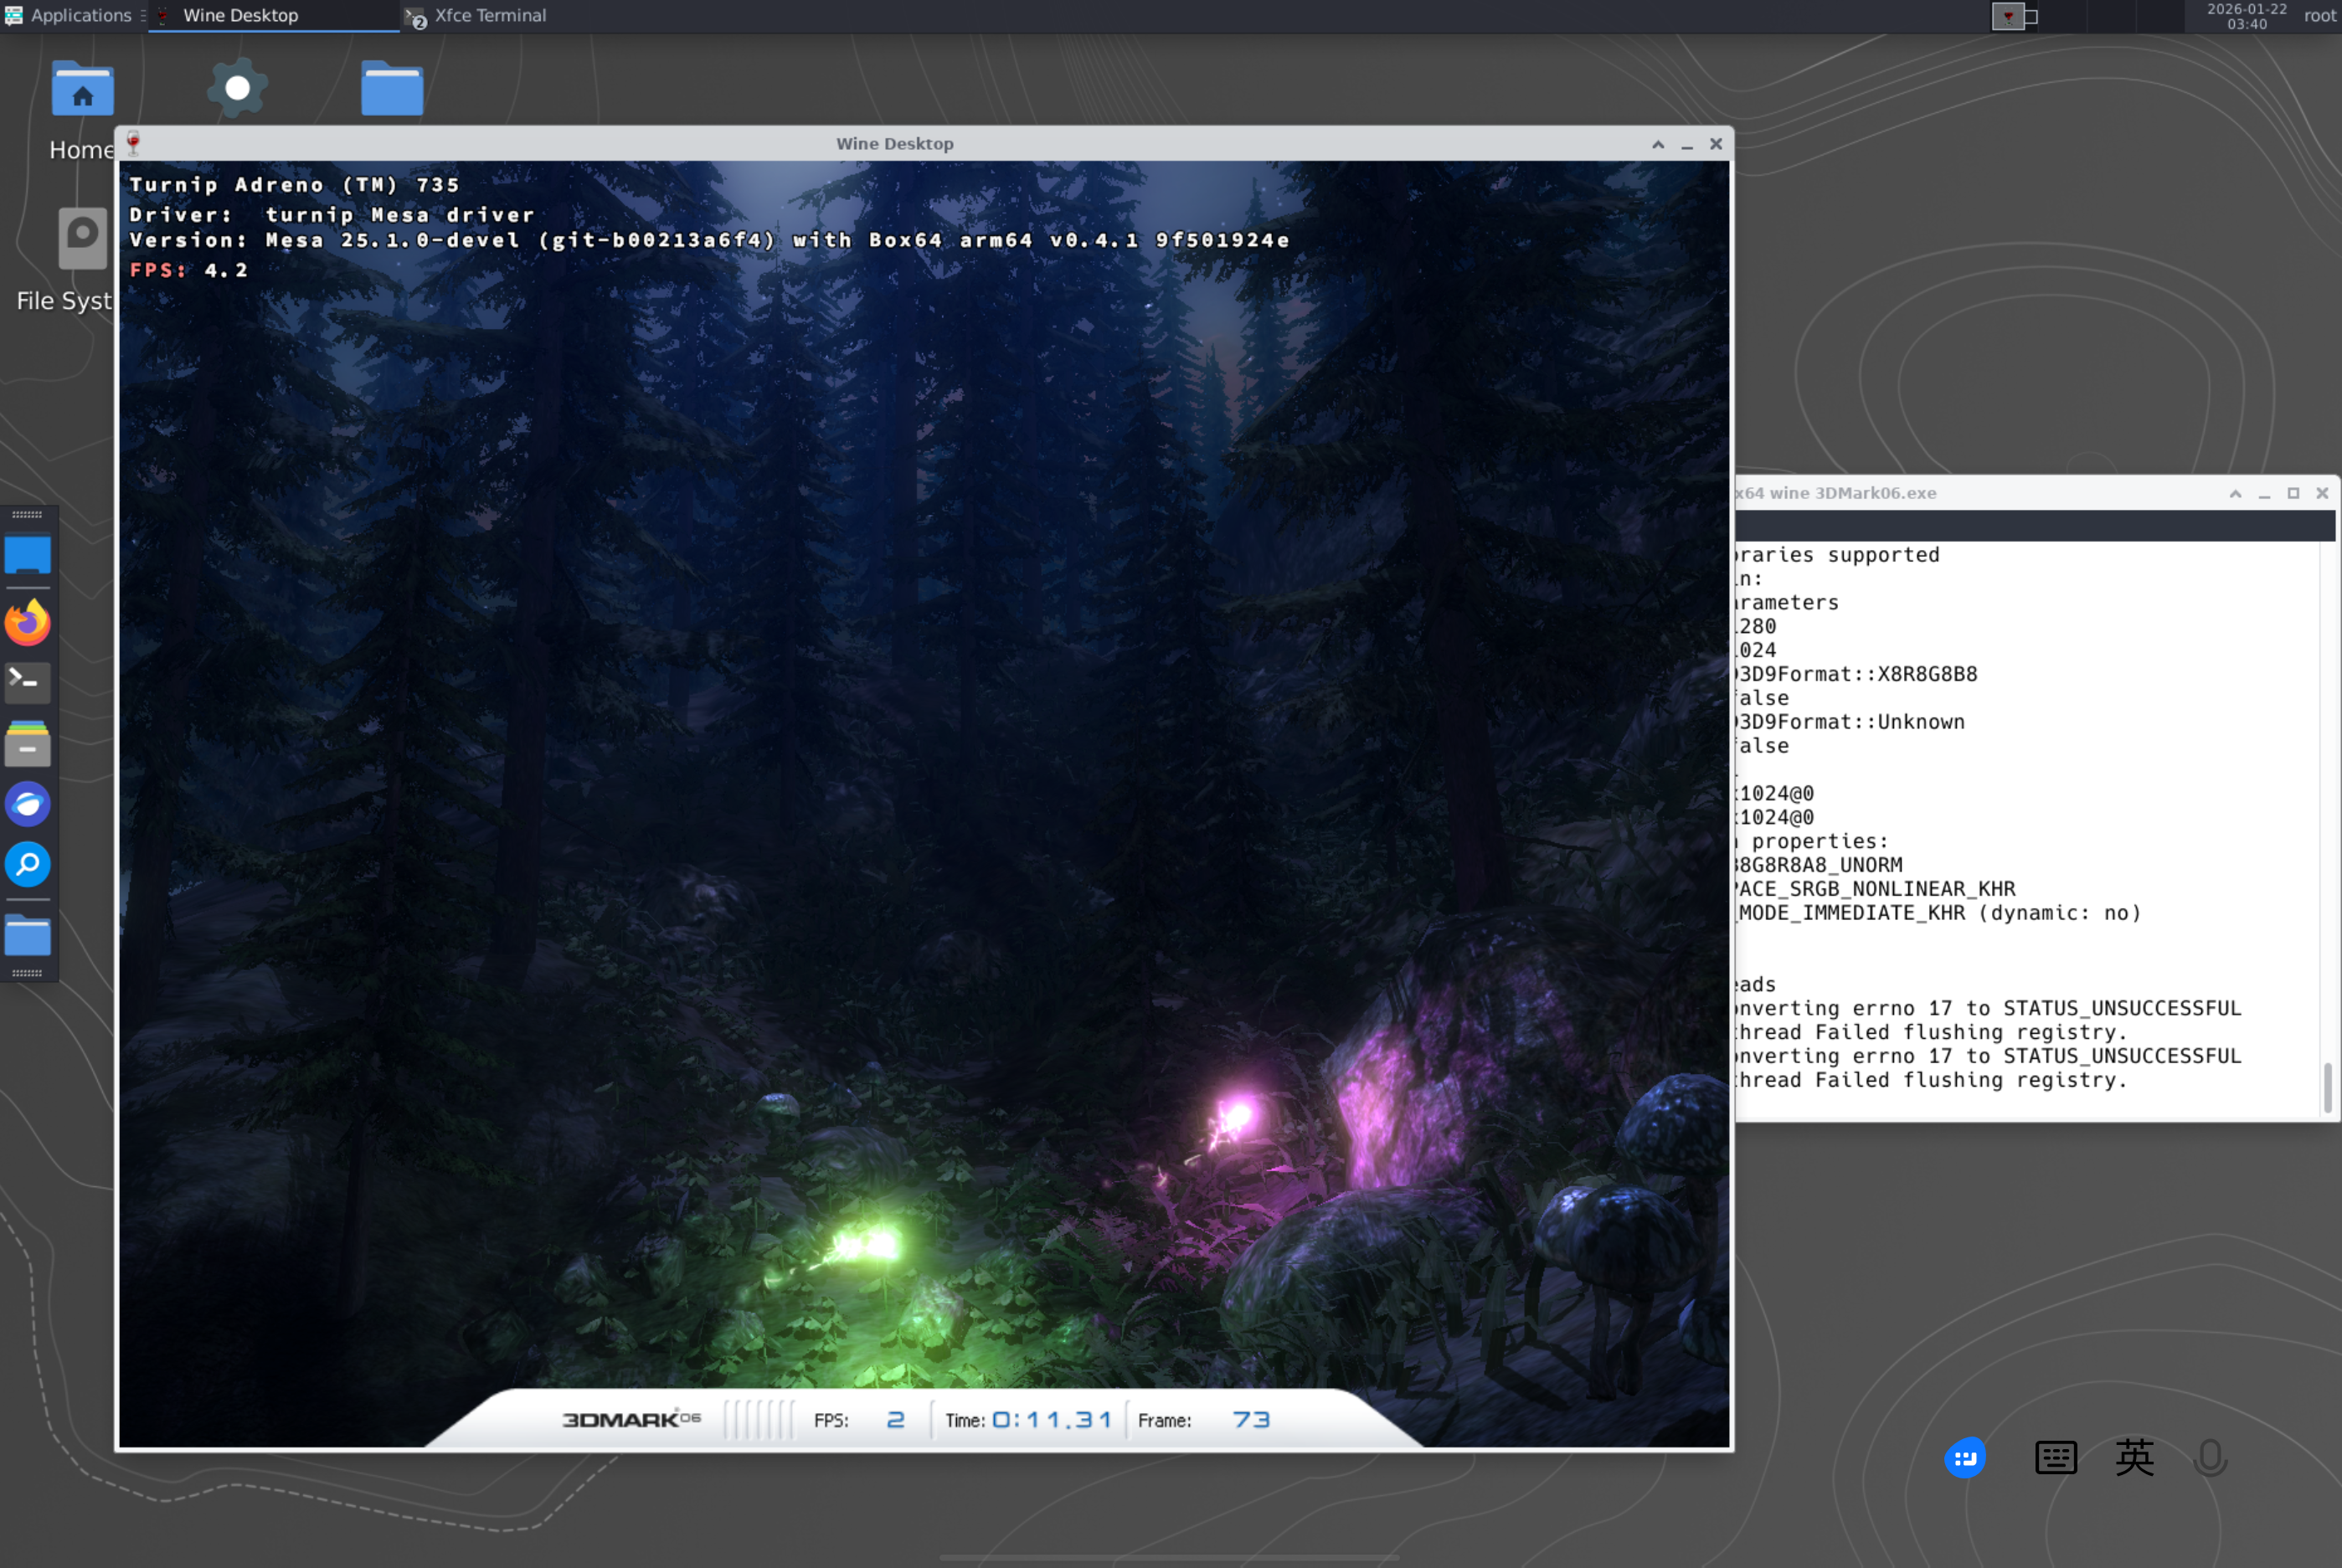
Task: Open File System desktop icon
Action: (82, 238)
